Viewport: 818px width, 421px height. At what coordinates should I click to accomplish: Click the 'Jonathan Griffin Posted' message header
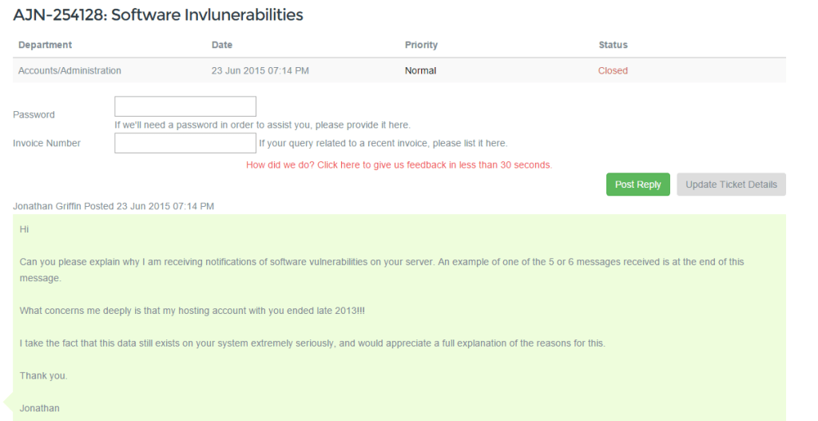113,206
